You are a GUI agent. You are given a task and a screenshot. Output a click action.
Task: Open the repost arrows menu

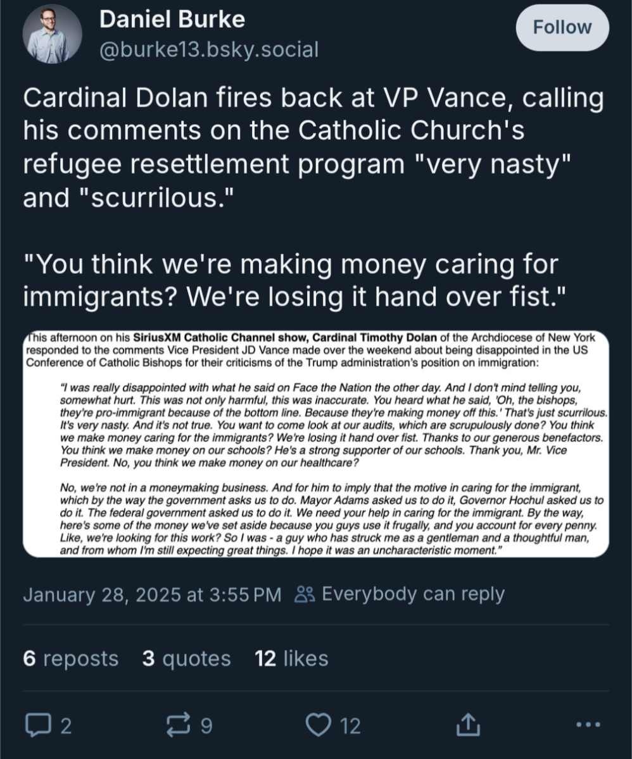coord(177,725)
